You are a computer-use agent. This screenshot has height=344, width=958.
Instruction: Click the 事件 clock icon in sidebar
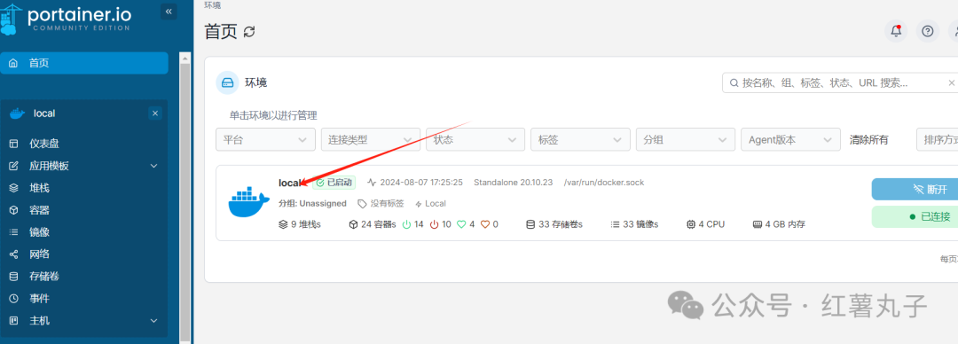[13, 298]
